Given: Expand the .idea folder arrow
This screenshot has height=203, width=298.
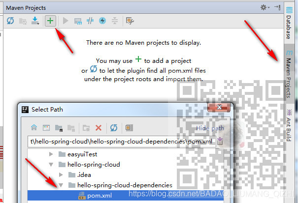Looking at the screenshot, I should point(61,174).
